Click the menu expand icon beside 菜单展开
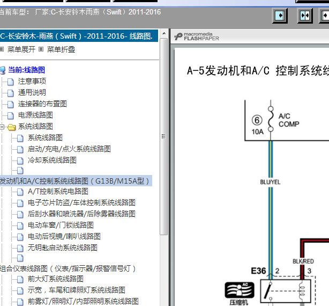Screen dimensions: 329x306 [x=2, y=49]
